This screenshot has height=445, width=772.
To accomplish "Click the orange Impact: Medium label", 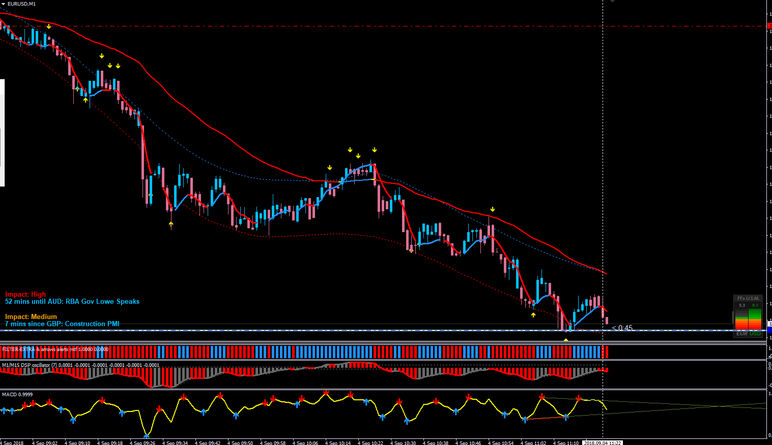I will pos(31,316).
